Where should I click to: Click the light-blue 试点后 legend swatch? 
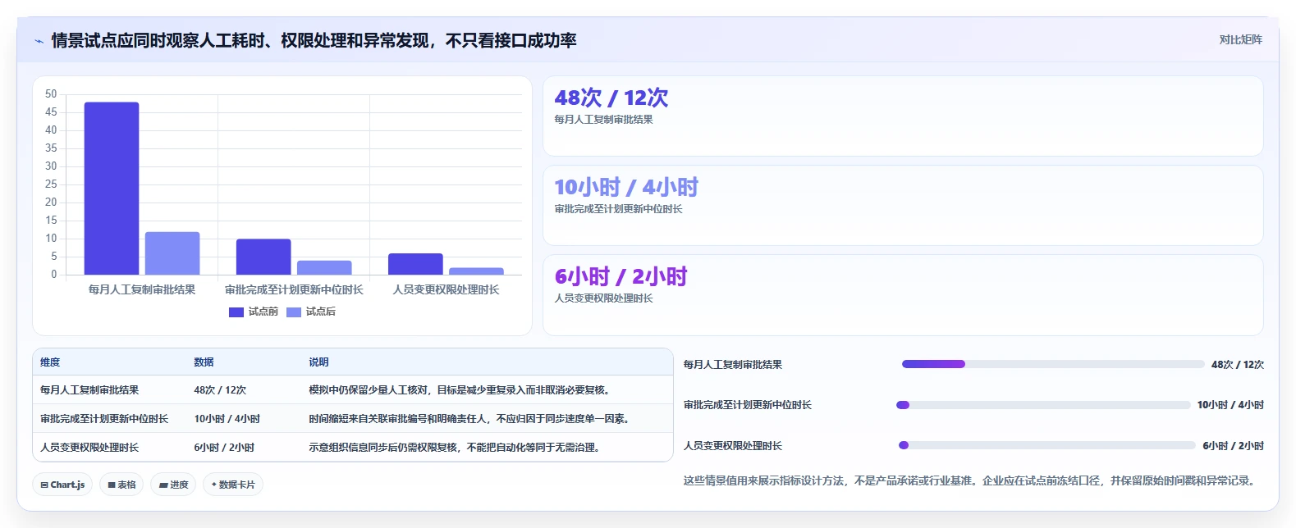[x=294, y=312]
